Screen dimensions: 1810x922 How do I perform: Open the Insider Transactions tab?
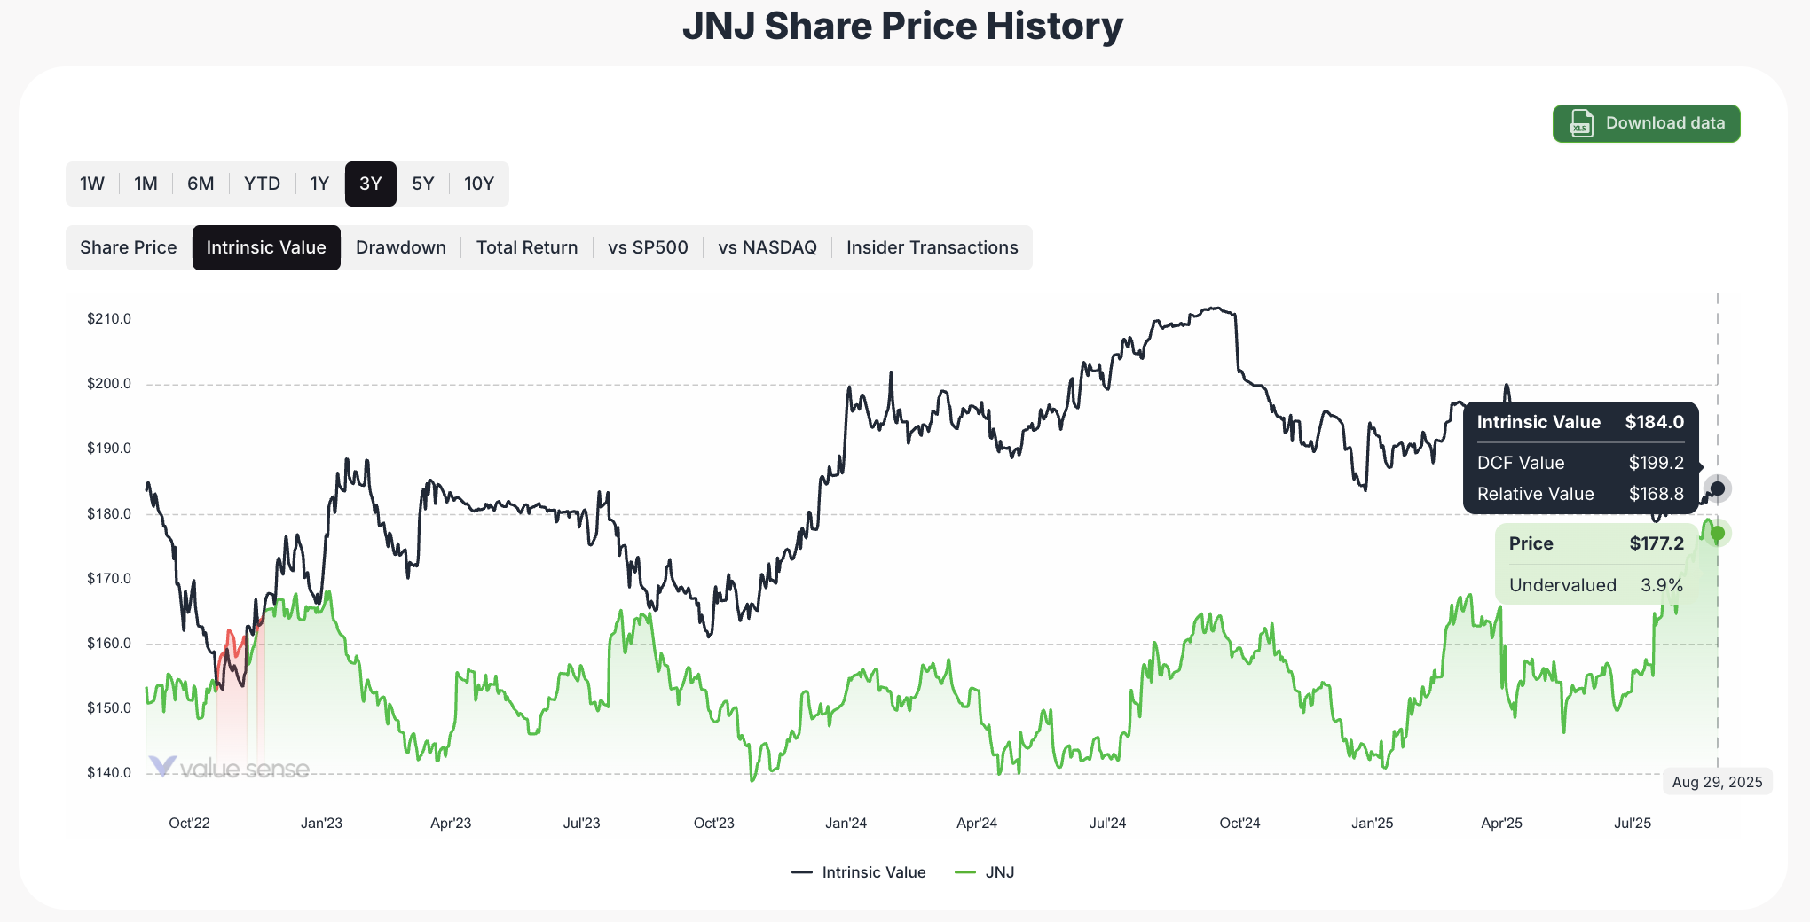coord(932,247)
